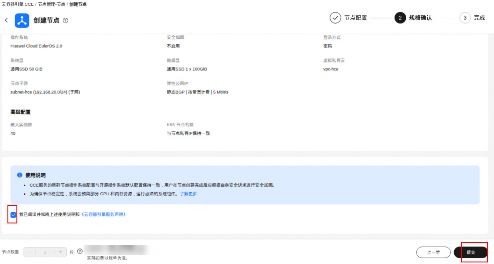This screenshot has width=494, height=264.
Task: Toggle the 我已阅读并知晓 agreement checkbox
Action: 13,215
